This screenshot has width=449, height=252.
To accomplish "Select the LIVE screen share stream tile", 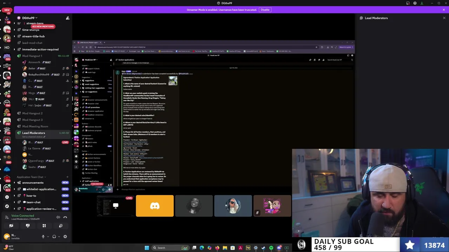I will coord(115,206).
